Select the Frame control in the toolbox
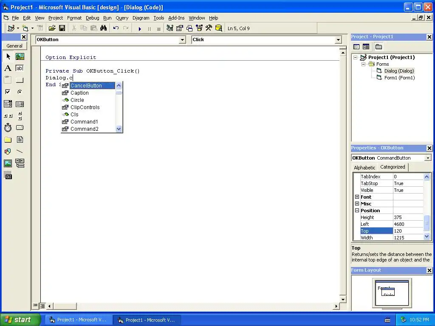435x326 pixels. click(x=8, y=80)
